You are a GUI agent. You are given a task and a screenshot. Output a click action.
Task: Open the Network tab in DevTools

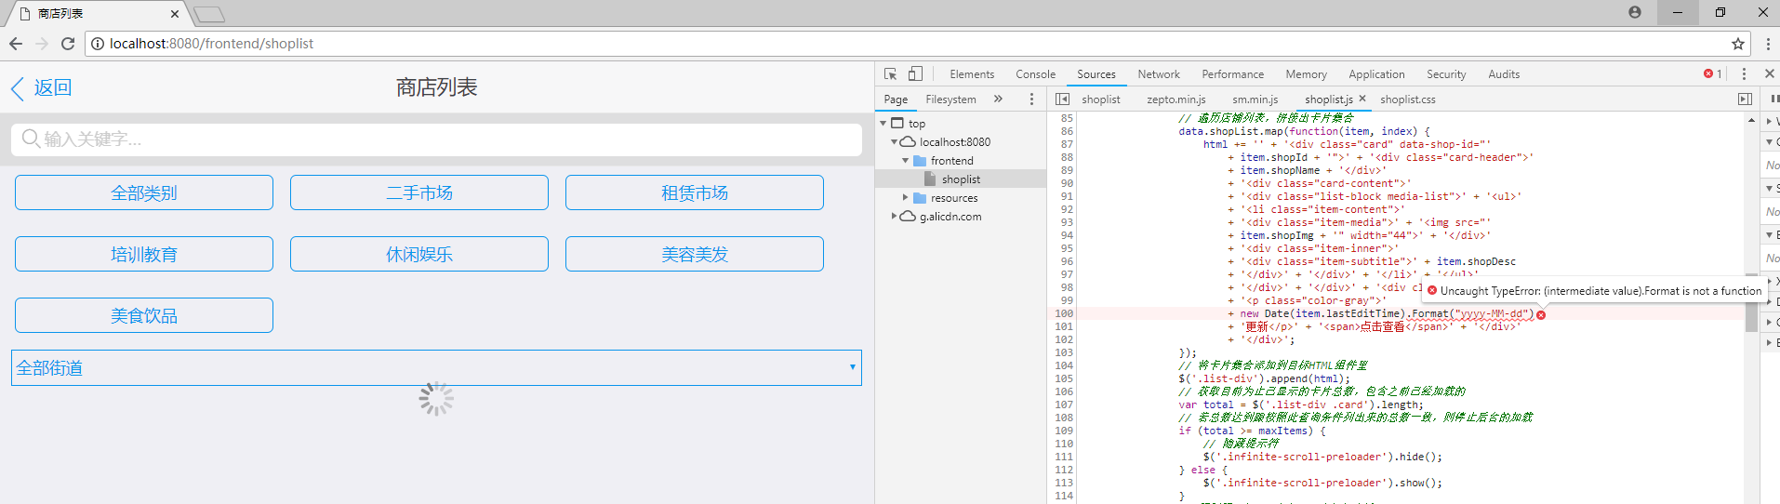coord(1159,74)
